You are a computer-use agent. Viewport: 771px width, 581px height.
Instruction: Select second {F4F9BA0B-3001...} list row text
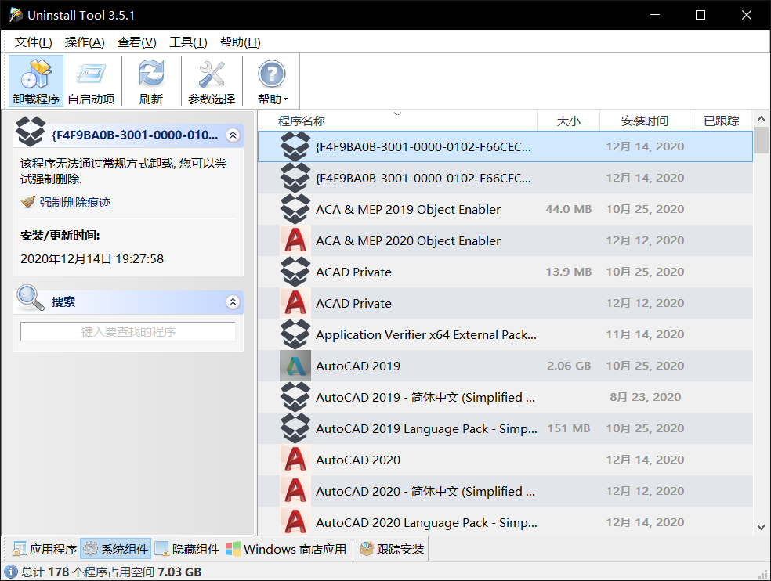pos(423,178)
